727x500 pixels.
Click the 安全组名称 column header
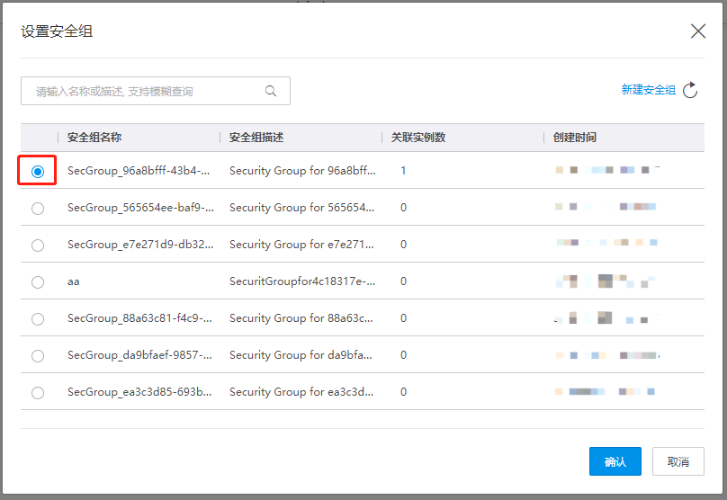click(94, 138)
